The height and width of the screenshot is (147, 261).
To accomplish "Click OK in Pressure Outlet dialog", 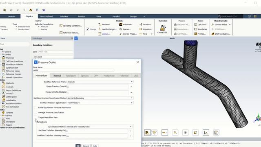I will [x=78, y=146].
